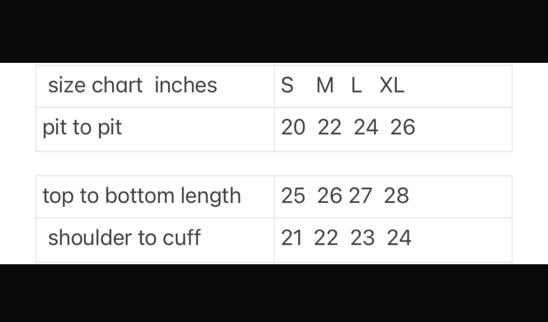Click the "shoulder to cuff" row label
The height and width of the screenshot is (322, 548).
point(124,237)
